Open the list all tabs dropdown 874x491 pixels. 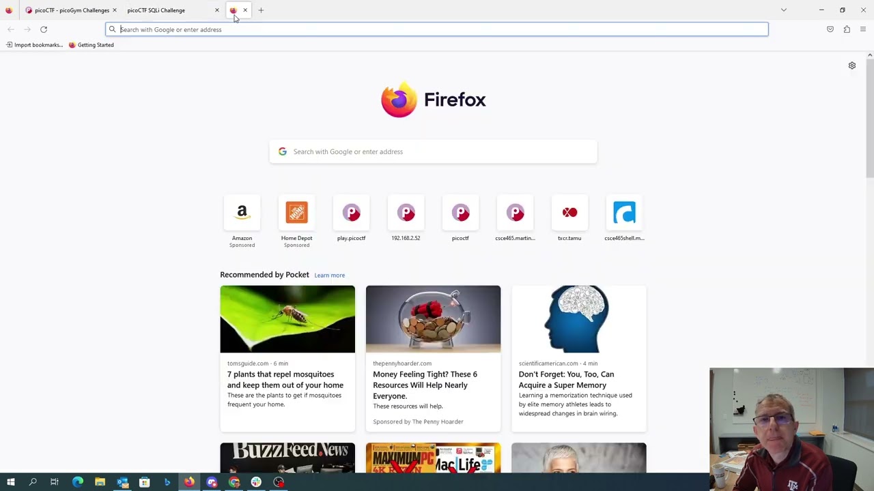tap(784, 10)
